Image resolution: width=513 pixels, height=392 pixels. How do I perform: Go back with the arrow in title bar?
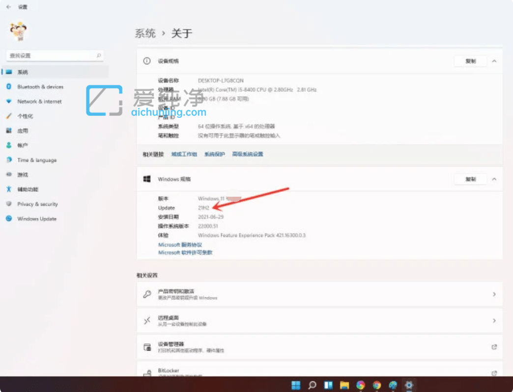point(8,7)
